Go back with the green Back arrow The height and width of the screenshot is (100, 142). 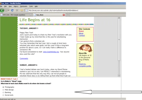click(2, 10)
